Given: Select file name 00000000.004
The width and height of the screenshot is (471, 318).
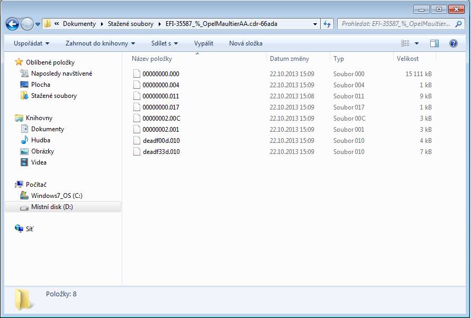Looking at the screenshot, I should pyautogui.click(x=161, y=85).
